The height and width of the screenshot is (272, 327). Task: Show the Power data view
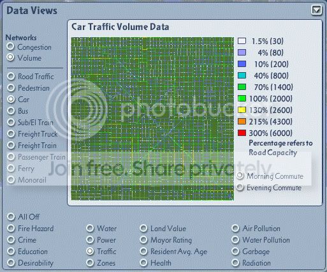click(x=90, y=239)
